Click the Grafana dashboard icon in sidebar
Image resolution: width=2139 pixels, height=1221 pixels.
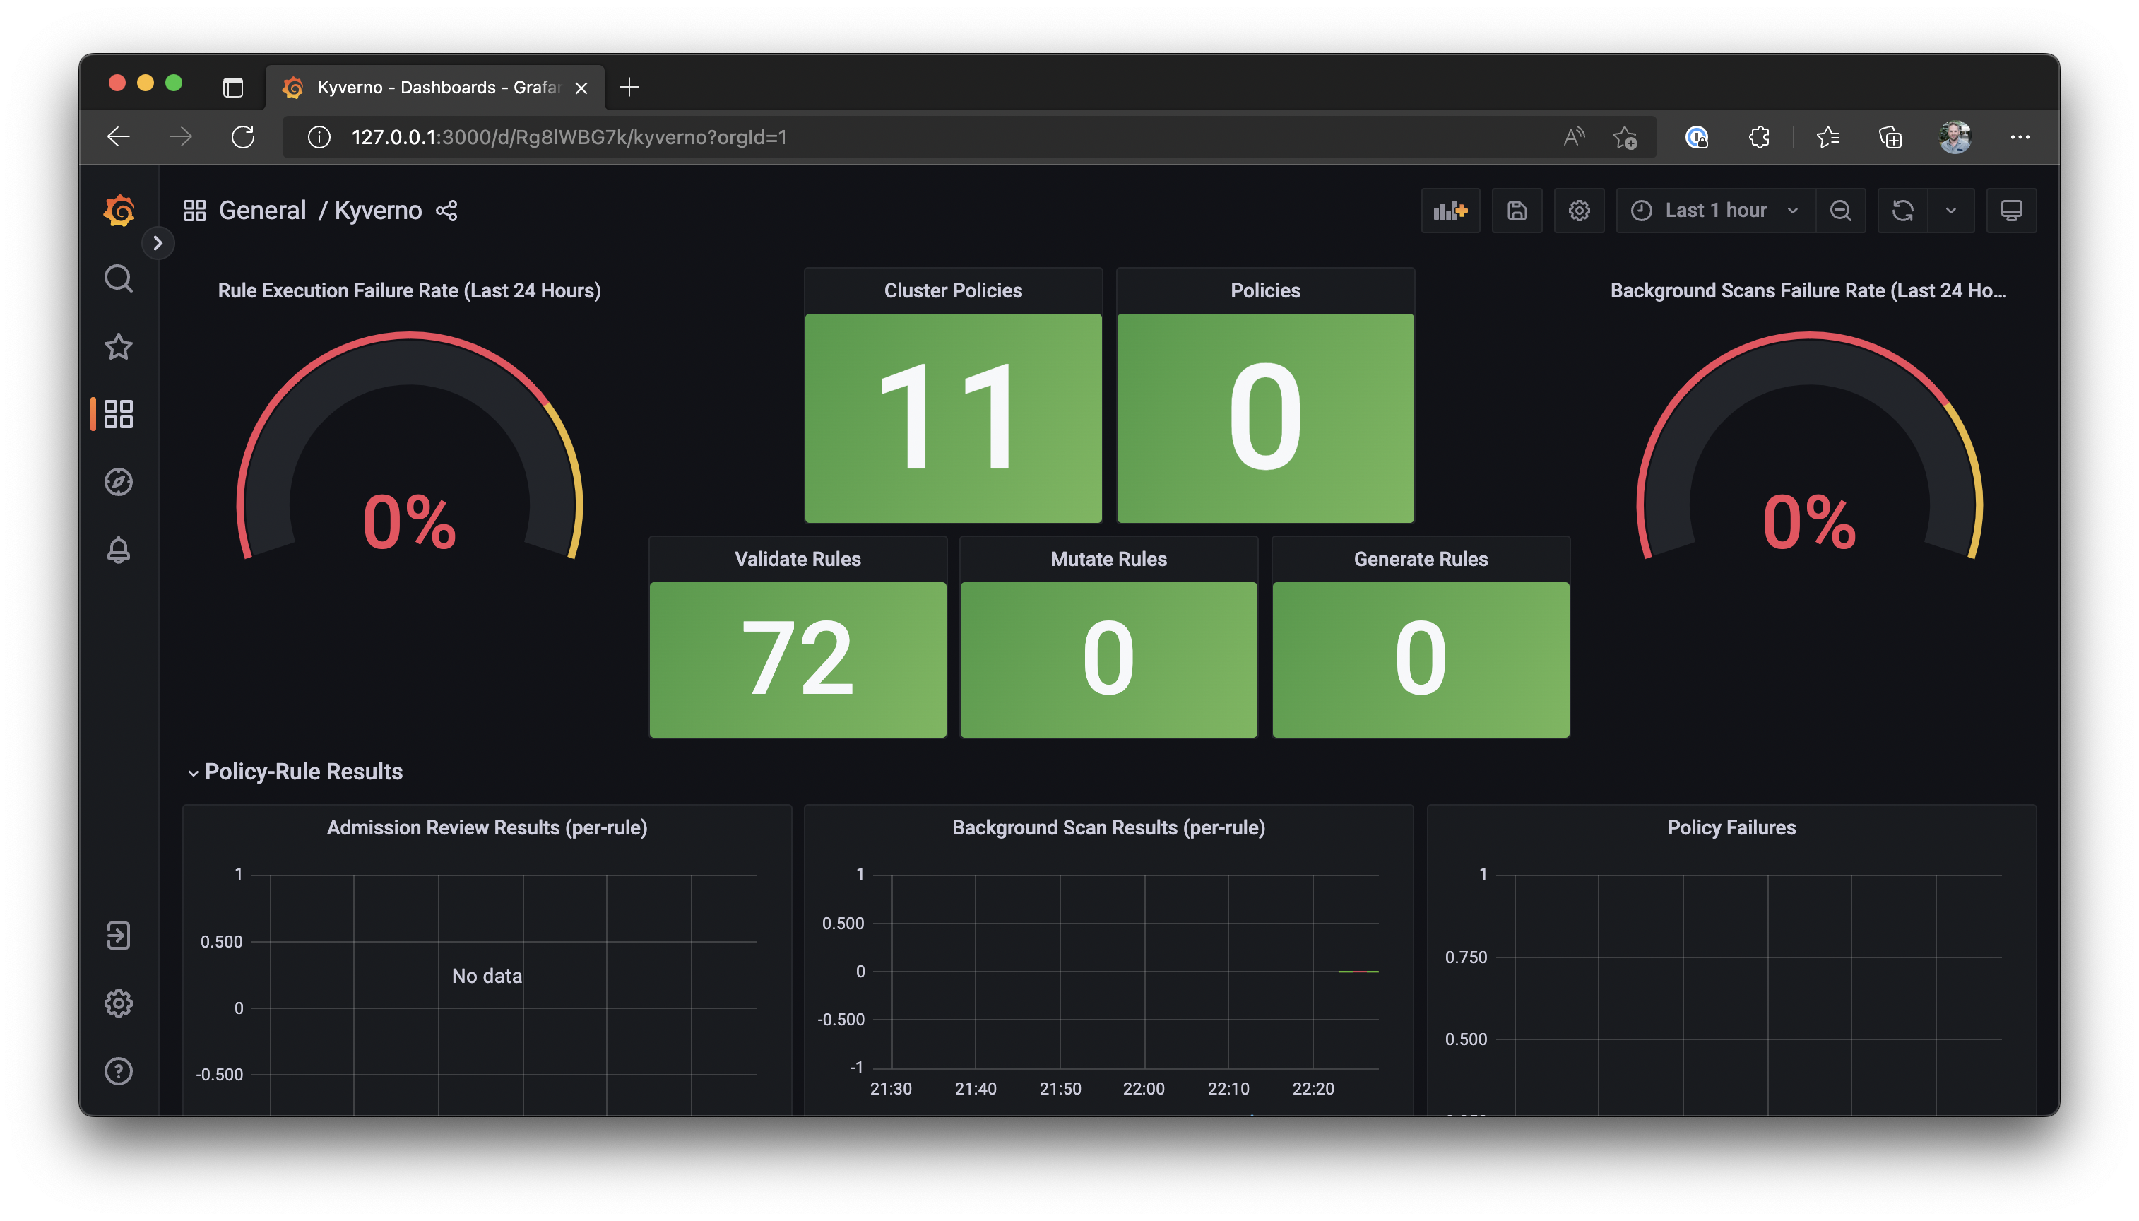pyautogui.click(x=119, y=414)
